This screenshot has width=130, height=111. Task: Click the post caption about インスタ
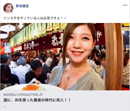(35, 18)
